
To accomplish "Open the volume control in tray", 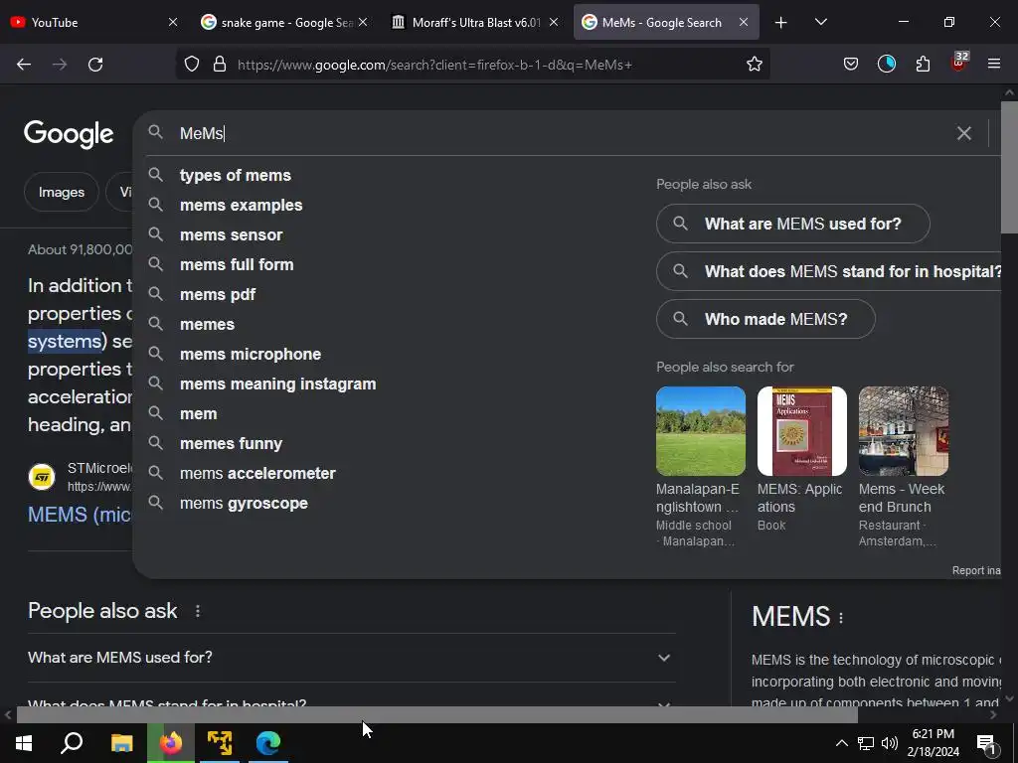I will click(x=890, y=743).
